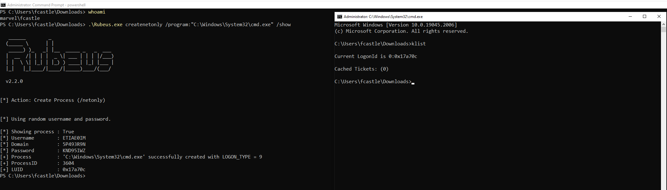This screenshot has height=190, width=667.
Task: Click the cmd.exe window title text
Action: 383,17
